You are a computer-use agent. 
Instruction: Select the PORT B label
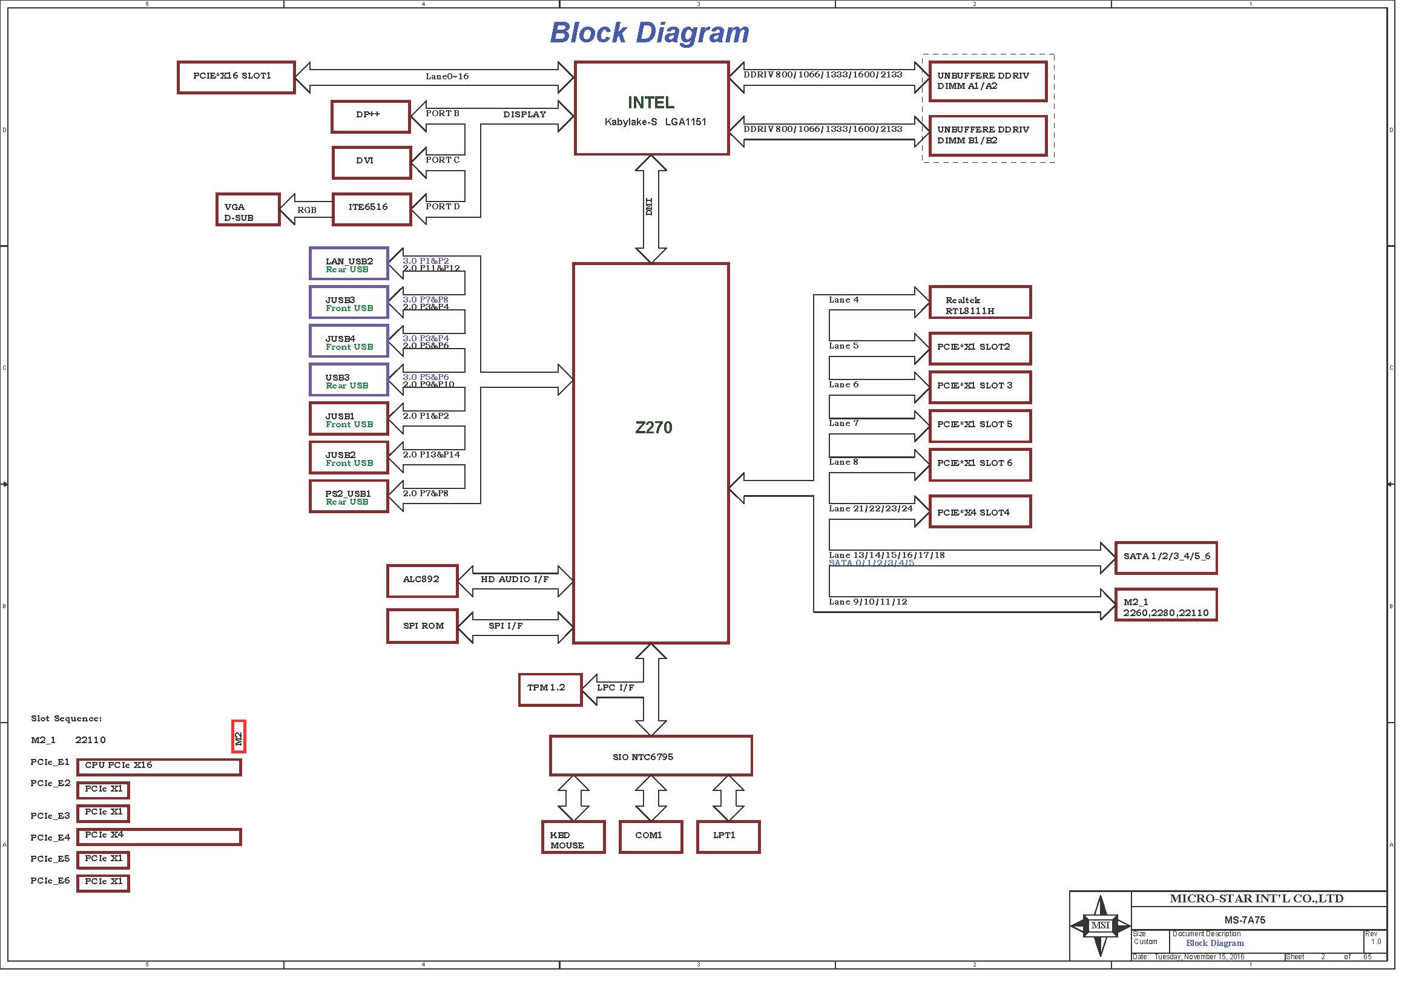point(443,113)
